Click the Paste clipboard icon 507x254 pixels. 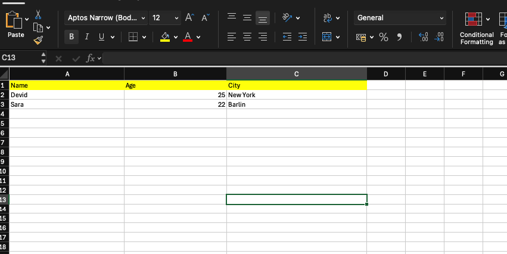[x=15, y=23]
